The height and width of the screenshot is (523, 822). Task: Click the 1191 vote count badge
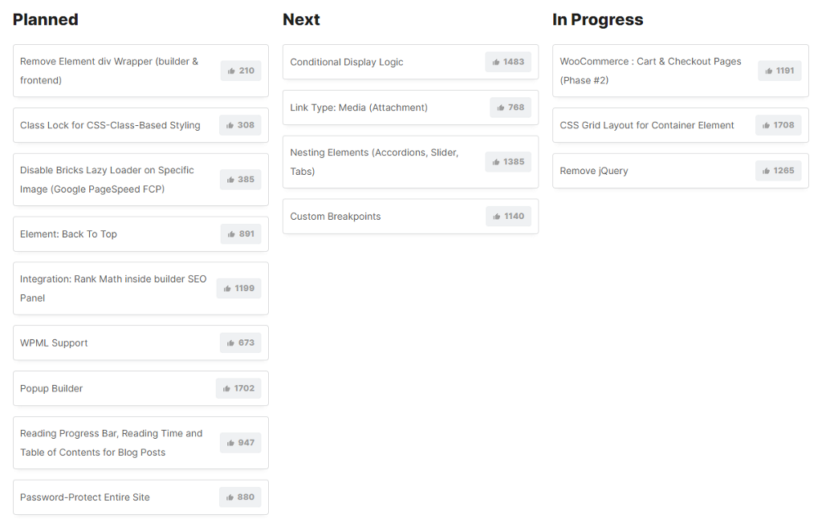(x=779, y=71)
